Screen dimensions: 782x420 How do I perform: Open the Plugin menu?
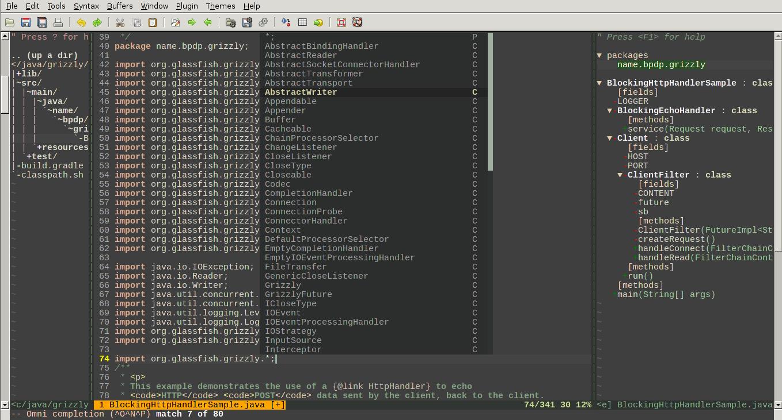pos(187,6)
